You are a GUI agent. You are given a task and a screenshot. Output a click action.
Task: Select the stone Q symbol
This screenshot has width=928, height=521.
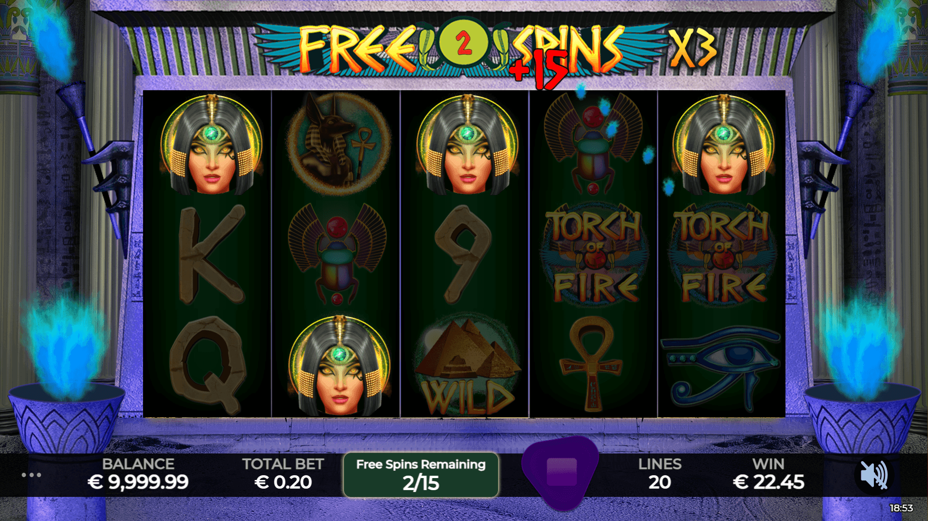(x=209, y=366)
